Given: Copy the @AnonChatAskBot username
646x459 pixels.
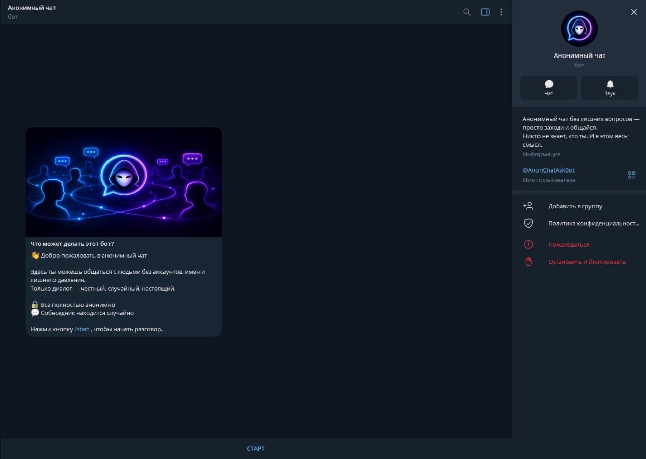Looking at the screenshot, I should tap(549, 170).
